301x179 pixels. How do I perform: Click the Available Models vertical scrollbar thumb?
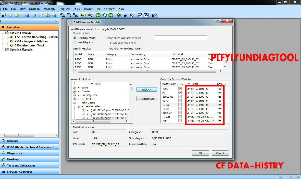click(x=131, y=88)
